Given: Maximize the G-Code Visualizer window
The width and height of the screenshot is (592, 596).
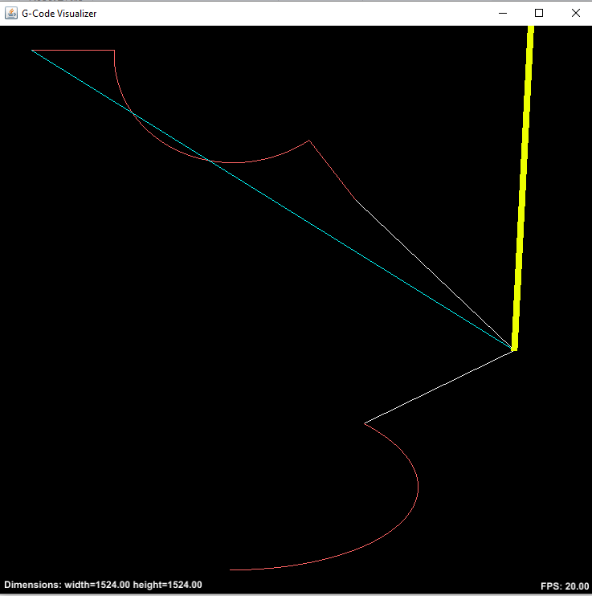Looking at the screenshot, I should coord(539,14).
